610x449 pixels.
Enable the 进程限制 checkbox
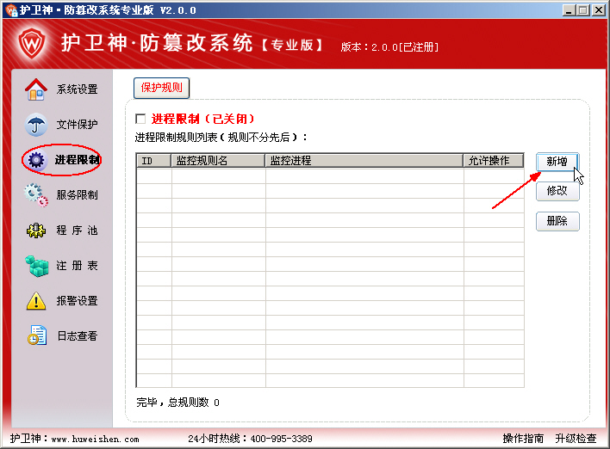(x=140, y=119)
